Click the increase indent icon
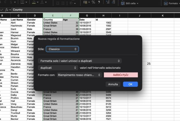This screenshot has width=180, height=121. tap(63, 3)
